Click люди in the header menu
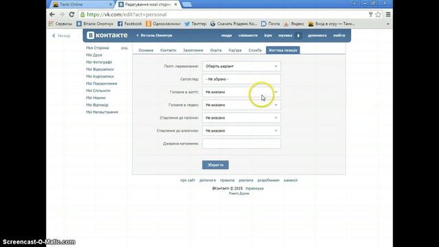This screenshot has height=247, width=439. pyautogui.click(x=226, y=36)
